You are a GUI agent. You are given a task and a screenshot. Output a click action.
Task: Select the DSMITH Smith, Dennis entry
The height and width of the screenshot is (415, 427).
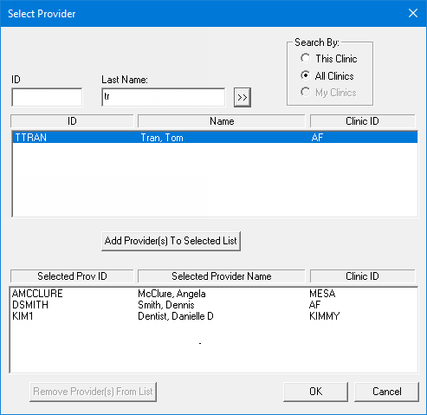(214, 305)
